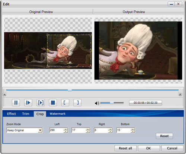Click the Original Preview header
The image size is (186, 154).
pyautogui.click(x=41, y=12)
